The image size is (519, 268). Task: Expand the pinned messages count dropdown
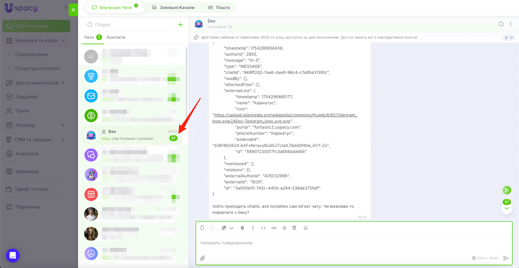coord(509,38)
